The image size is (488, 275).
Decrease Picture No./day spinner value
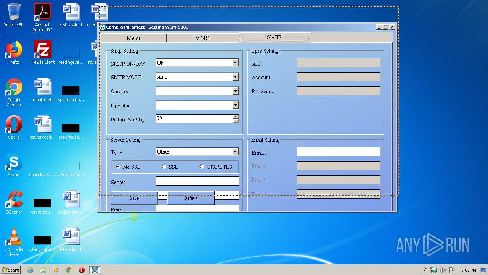pyautogui.click(x=236, y=121)
